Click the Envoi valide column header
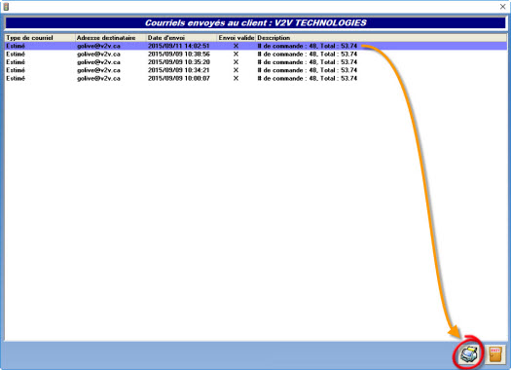511x370 pixels. (x=237, y=38)
